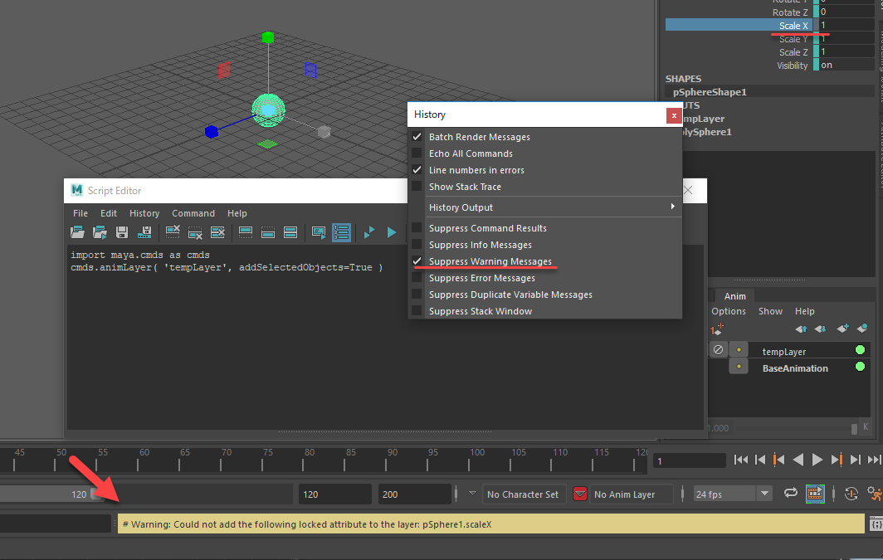Viewport: 883px width, 560px height.
Task: Open the Command menu in Script Editor
Action: 193,213
